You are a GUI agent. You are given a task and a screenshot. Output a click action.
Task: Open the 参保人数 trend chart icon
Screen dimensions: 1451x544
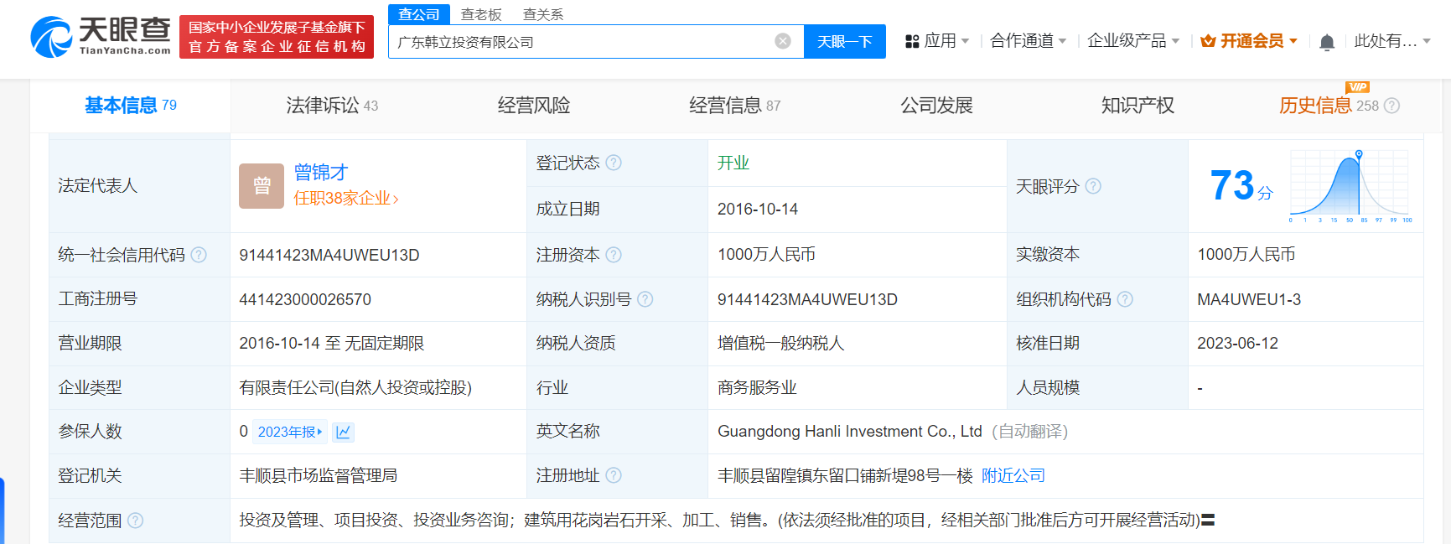pyautogui.click(x=343, y=432)
